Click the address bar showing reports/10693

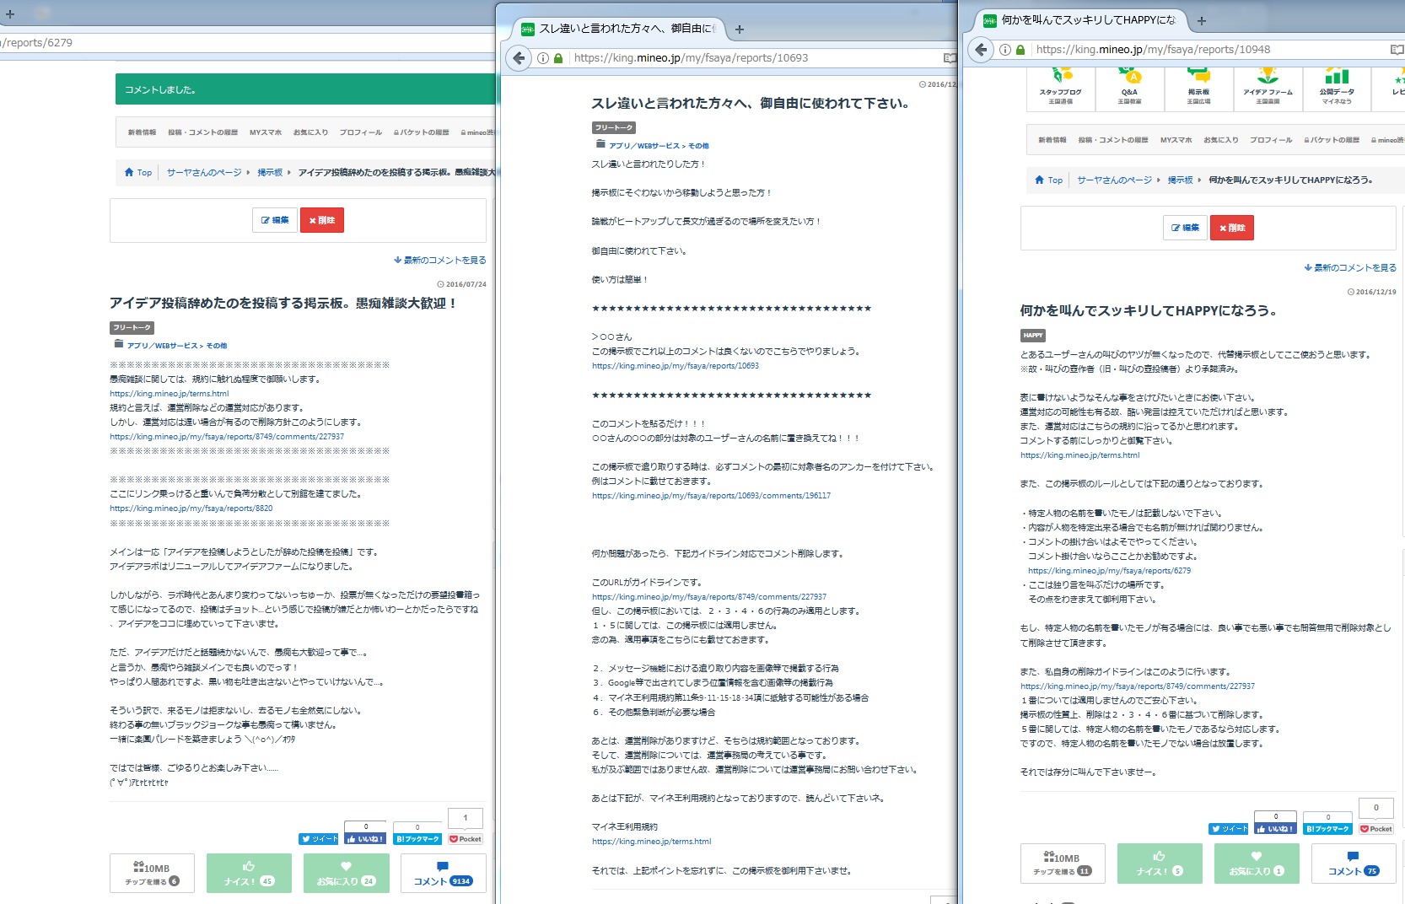coord(751,58)
